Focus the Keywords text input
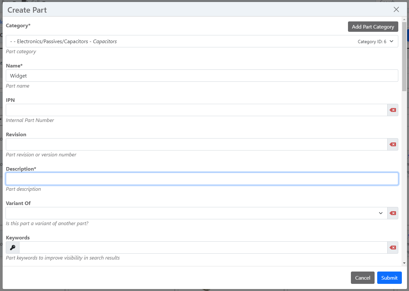409x291 pixels. (203, 248)
